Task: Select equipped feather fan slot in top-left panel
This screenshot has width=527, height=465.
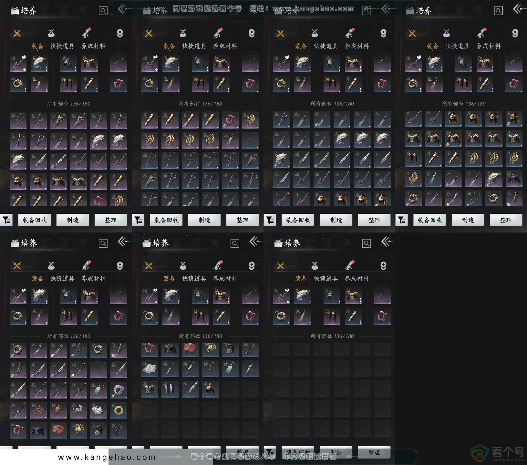Action: 39,63
